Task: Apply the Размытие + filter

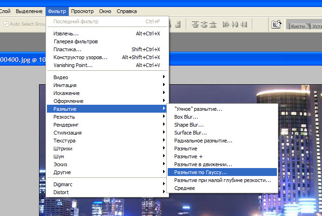Action: click(x=222, y=156)
